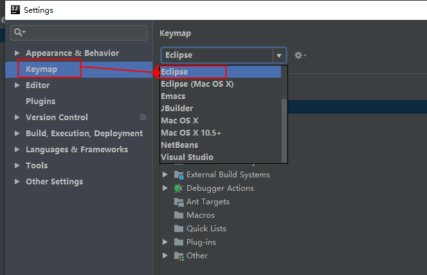This screenshot has height=275, width=427.
Task: Expand the Plug-ins keymap group
Action: pos(165,242)
